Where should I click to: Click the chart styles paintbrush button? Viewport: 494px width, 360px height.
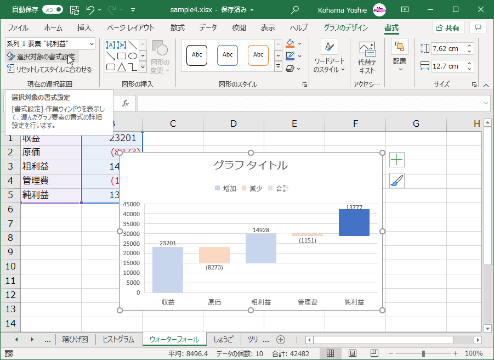[396, 181]
